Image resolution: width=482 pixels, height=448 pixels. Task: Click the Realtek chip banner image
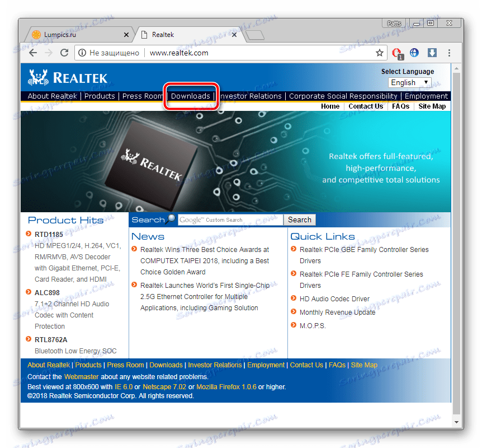pyautogui.click(x=236, y=162)
